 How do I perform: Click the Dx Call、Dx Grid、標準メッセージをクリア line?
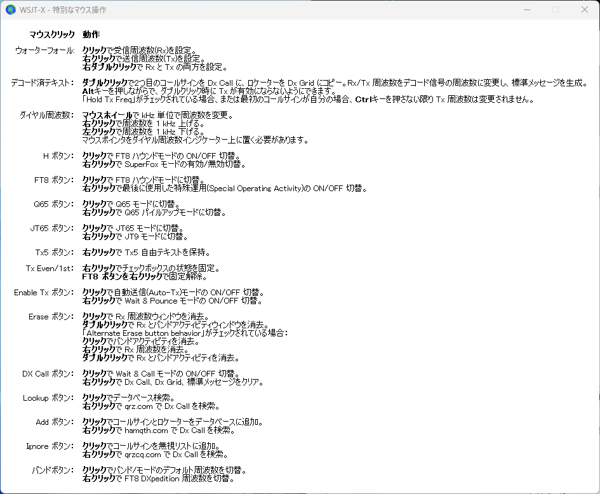pyautogui.click(x=173, y=382)
